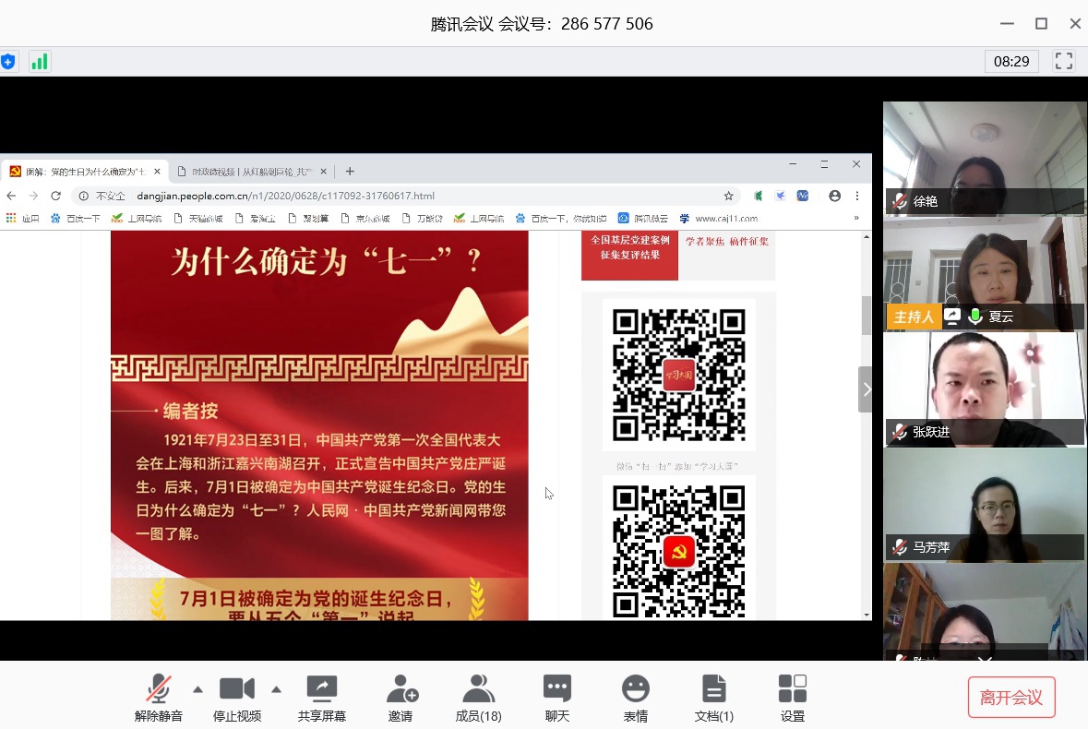Bookmark this page with star icon
Screen dimensions: 1088x729
point(729,197)
